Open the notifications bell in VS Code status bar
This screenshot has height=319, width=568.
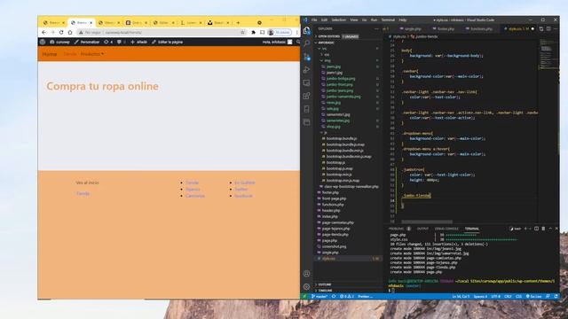click(556, 297)
